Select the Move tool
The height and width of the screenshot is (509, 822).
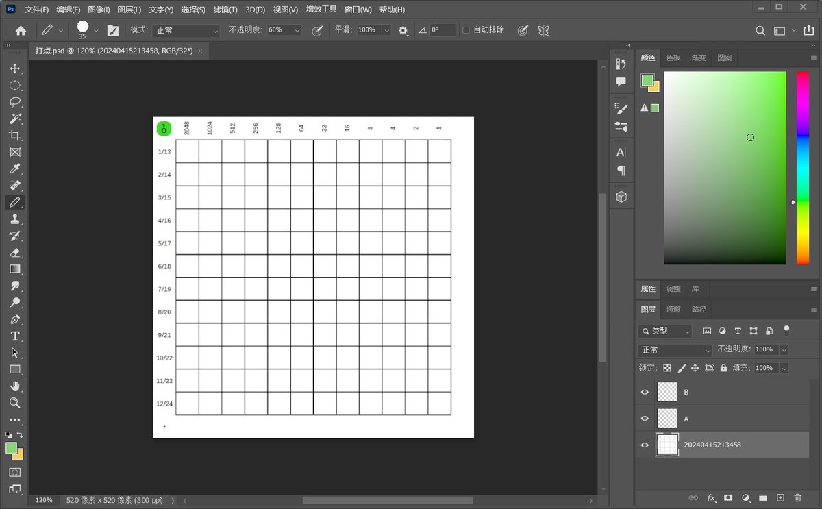pos(14,69)
